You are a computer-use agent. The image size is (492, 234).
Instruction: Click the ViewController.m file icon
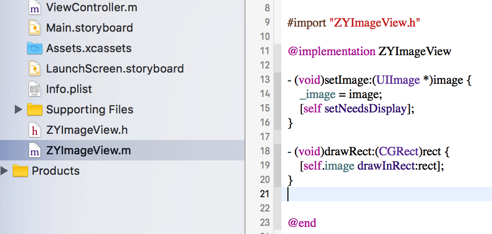coord(34,8)
